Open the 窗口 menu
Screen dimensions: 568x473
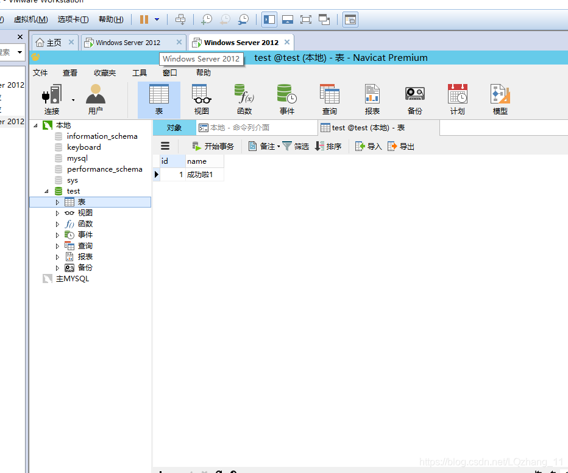[x=170, y=72]
